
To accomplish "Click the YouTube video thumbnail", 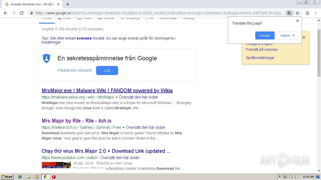I will pos(56,165).
